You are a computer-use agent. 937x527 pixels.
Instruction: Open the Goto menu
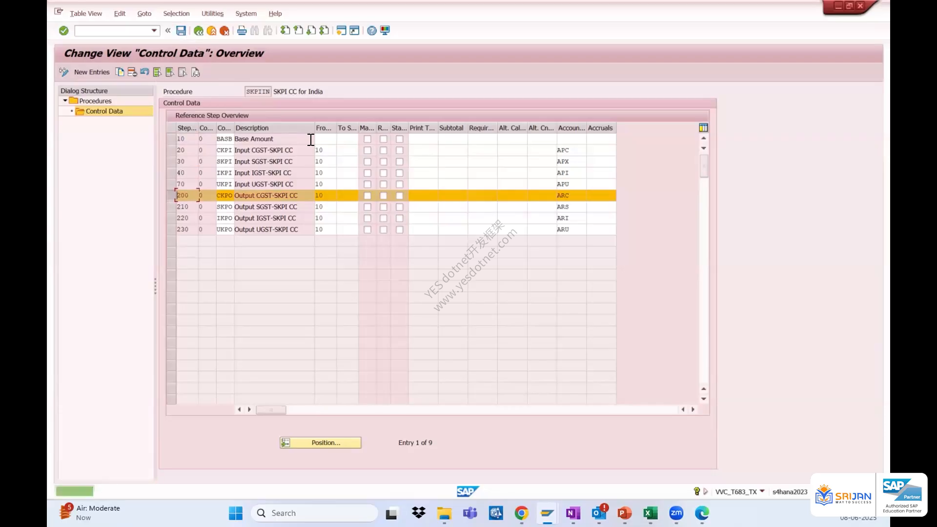coord(144,14)
